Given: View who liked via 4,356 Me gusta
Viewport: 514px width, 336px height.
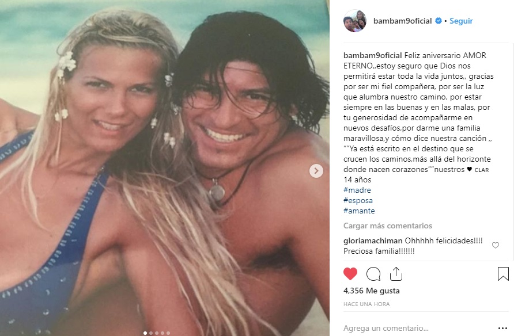Looking at the screenshot, I should (372, 291).
